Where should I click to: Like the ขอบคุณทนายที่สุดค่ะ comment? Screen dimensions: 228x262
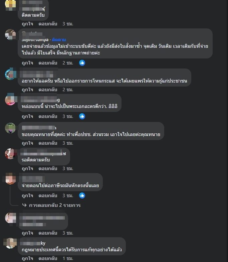click(27, 143)
